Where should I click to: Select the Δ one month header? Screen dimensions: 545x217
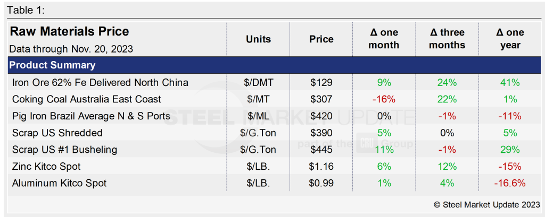pos(384,39)
